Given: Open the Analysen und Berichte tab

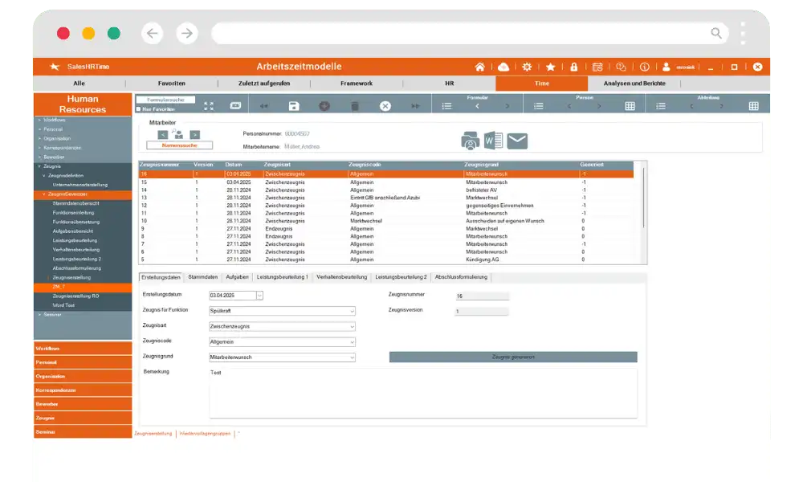Looking at the screenshot, I should click(634, 84).
